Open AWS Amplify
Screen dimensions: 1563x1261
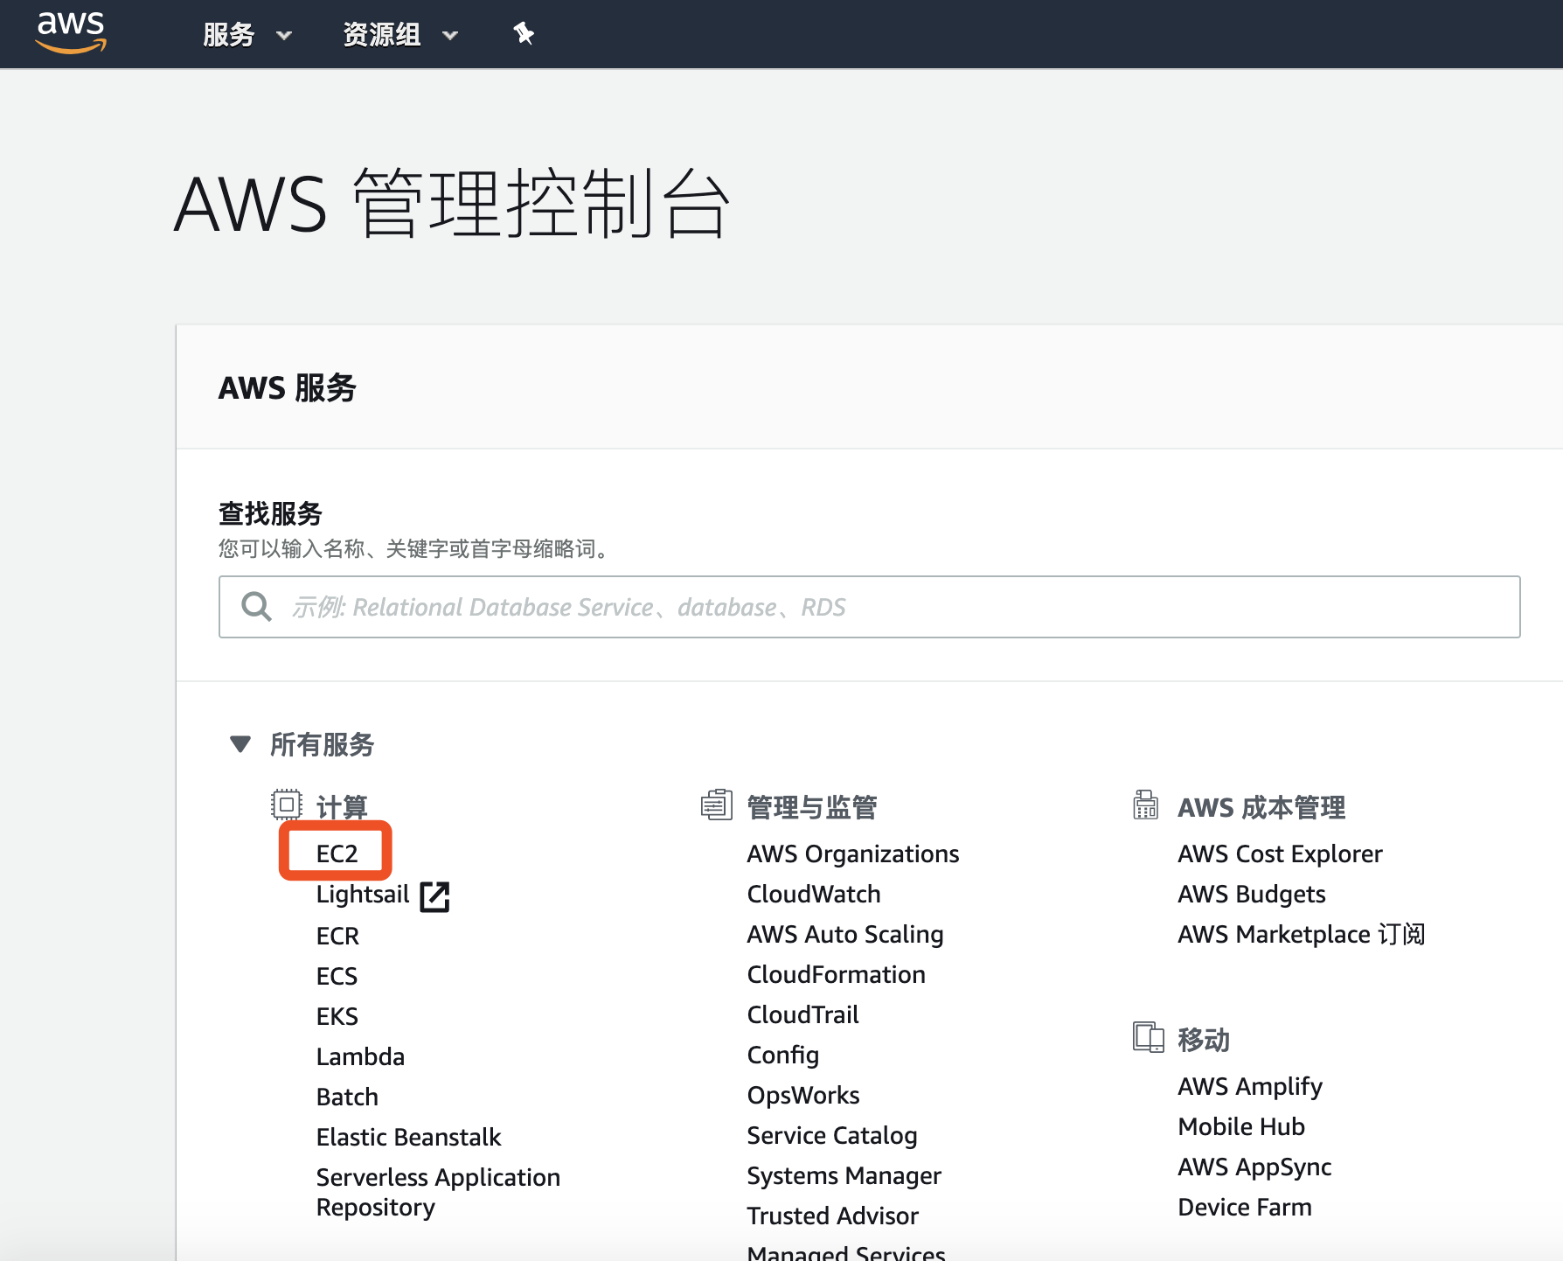1250,1086
